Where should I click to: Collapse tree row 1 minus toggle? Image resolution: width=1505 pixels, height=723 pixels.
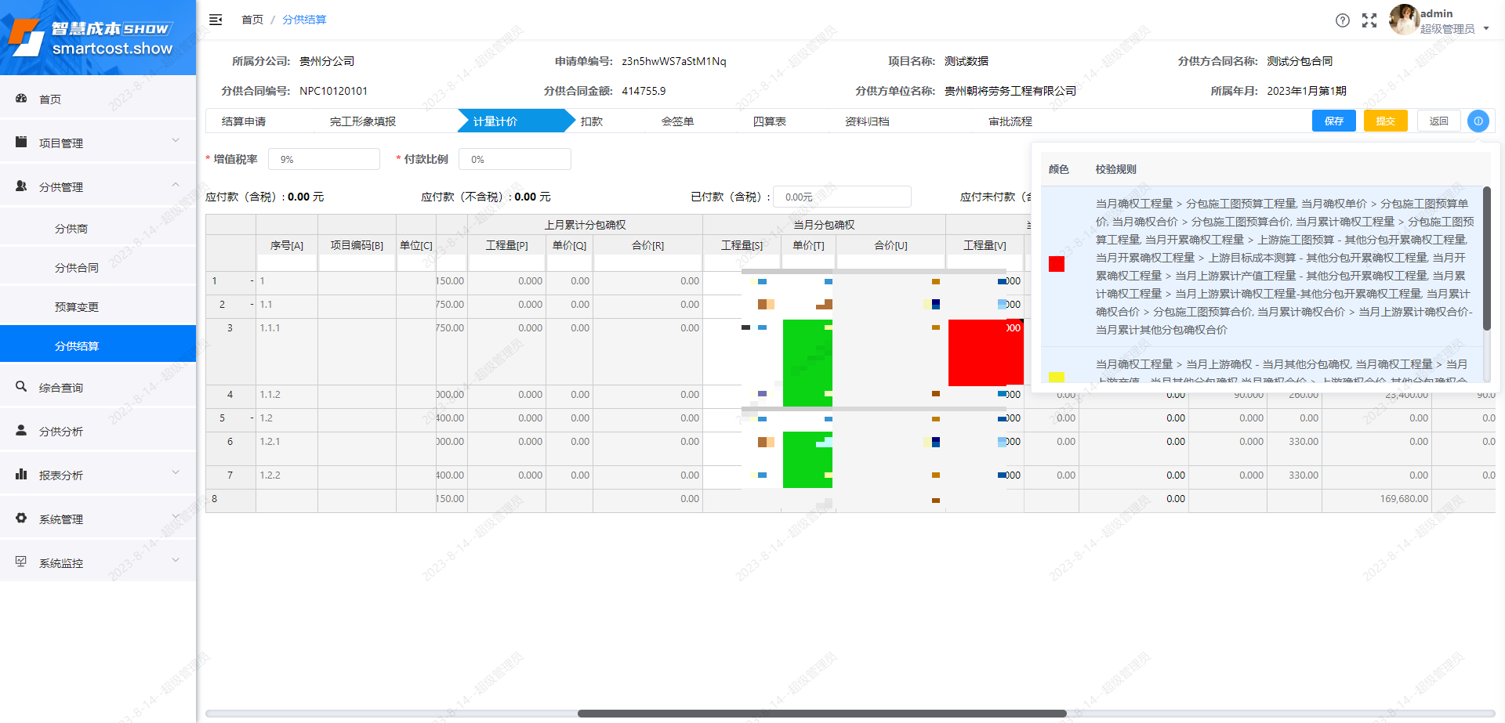(x=252, y=281)
